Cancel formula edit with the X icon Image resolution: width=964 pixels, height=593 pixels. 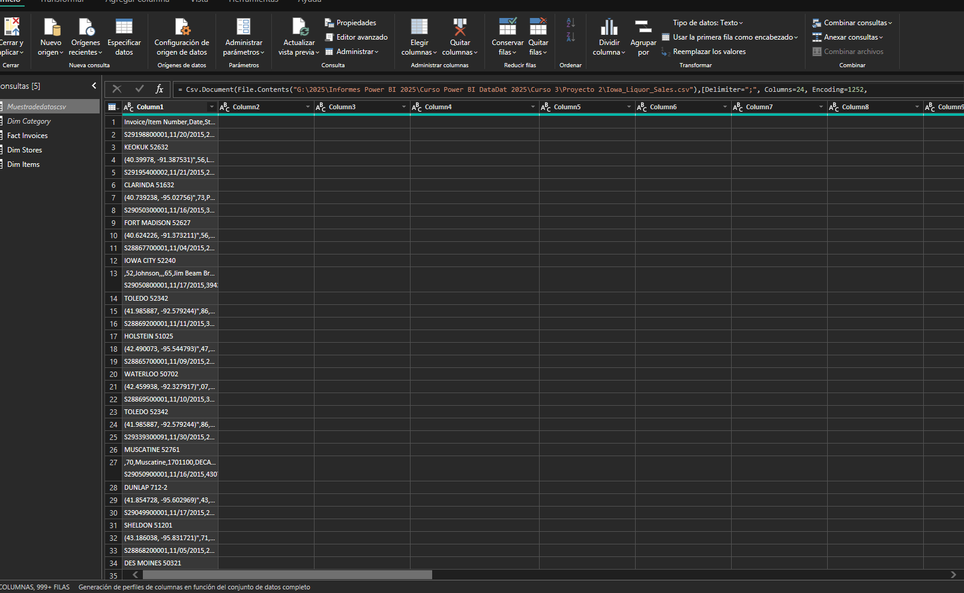117,89
